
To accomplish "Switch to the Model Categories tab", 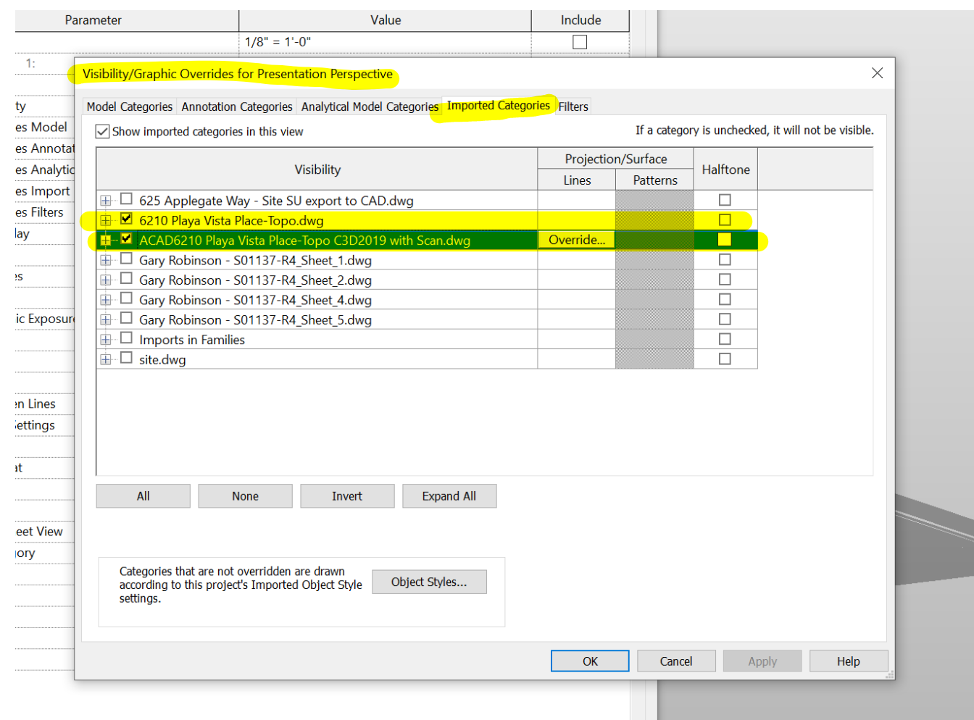I will (129, 106).
